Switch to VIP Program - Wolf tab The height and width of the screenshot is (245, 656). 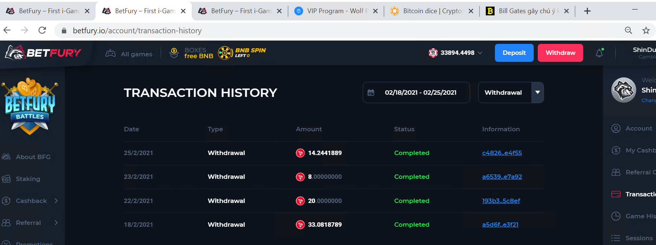(x=336, y=11)
